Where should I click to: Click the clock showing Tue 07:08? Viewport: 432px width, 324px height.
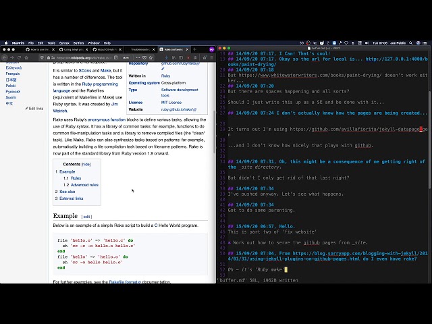(380, 43)
